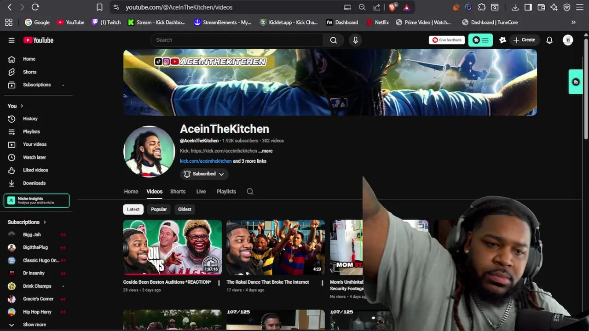Screen dimensions: 589x331
Task: Open the browser main menu
Action: point(580,7)
